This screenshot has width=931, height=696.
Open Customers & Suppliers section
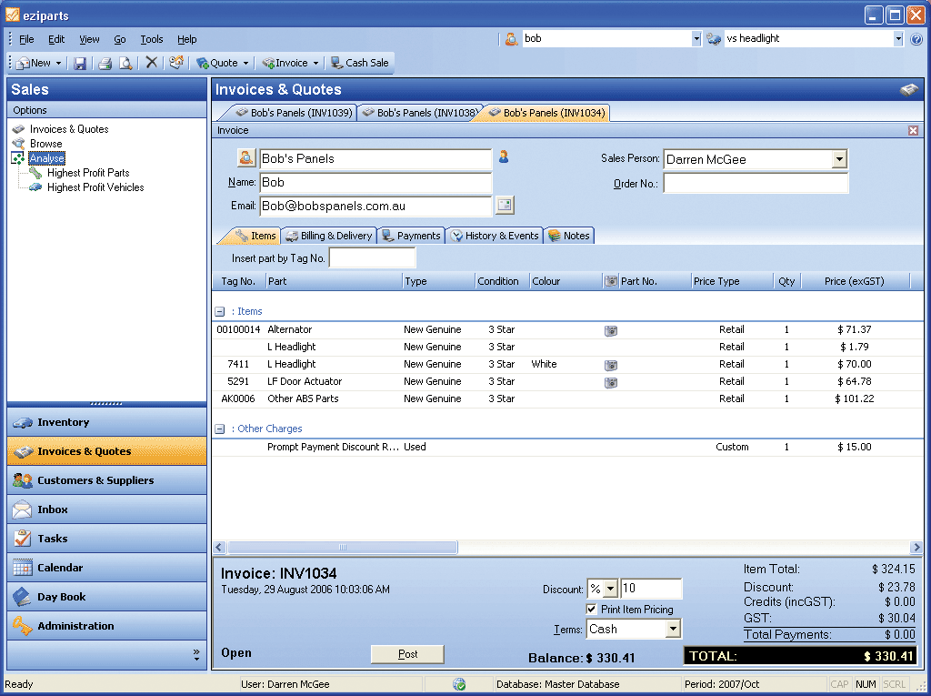click(x=107, y=480)
